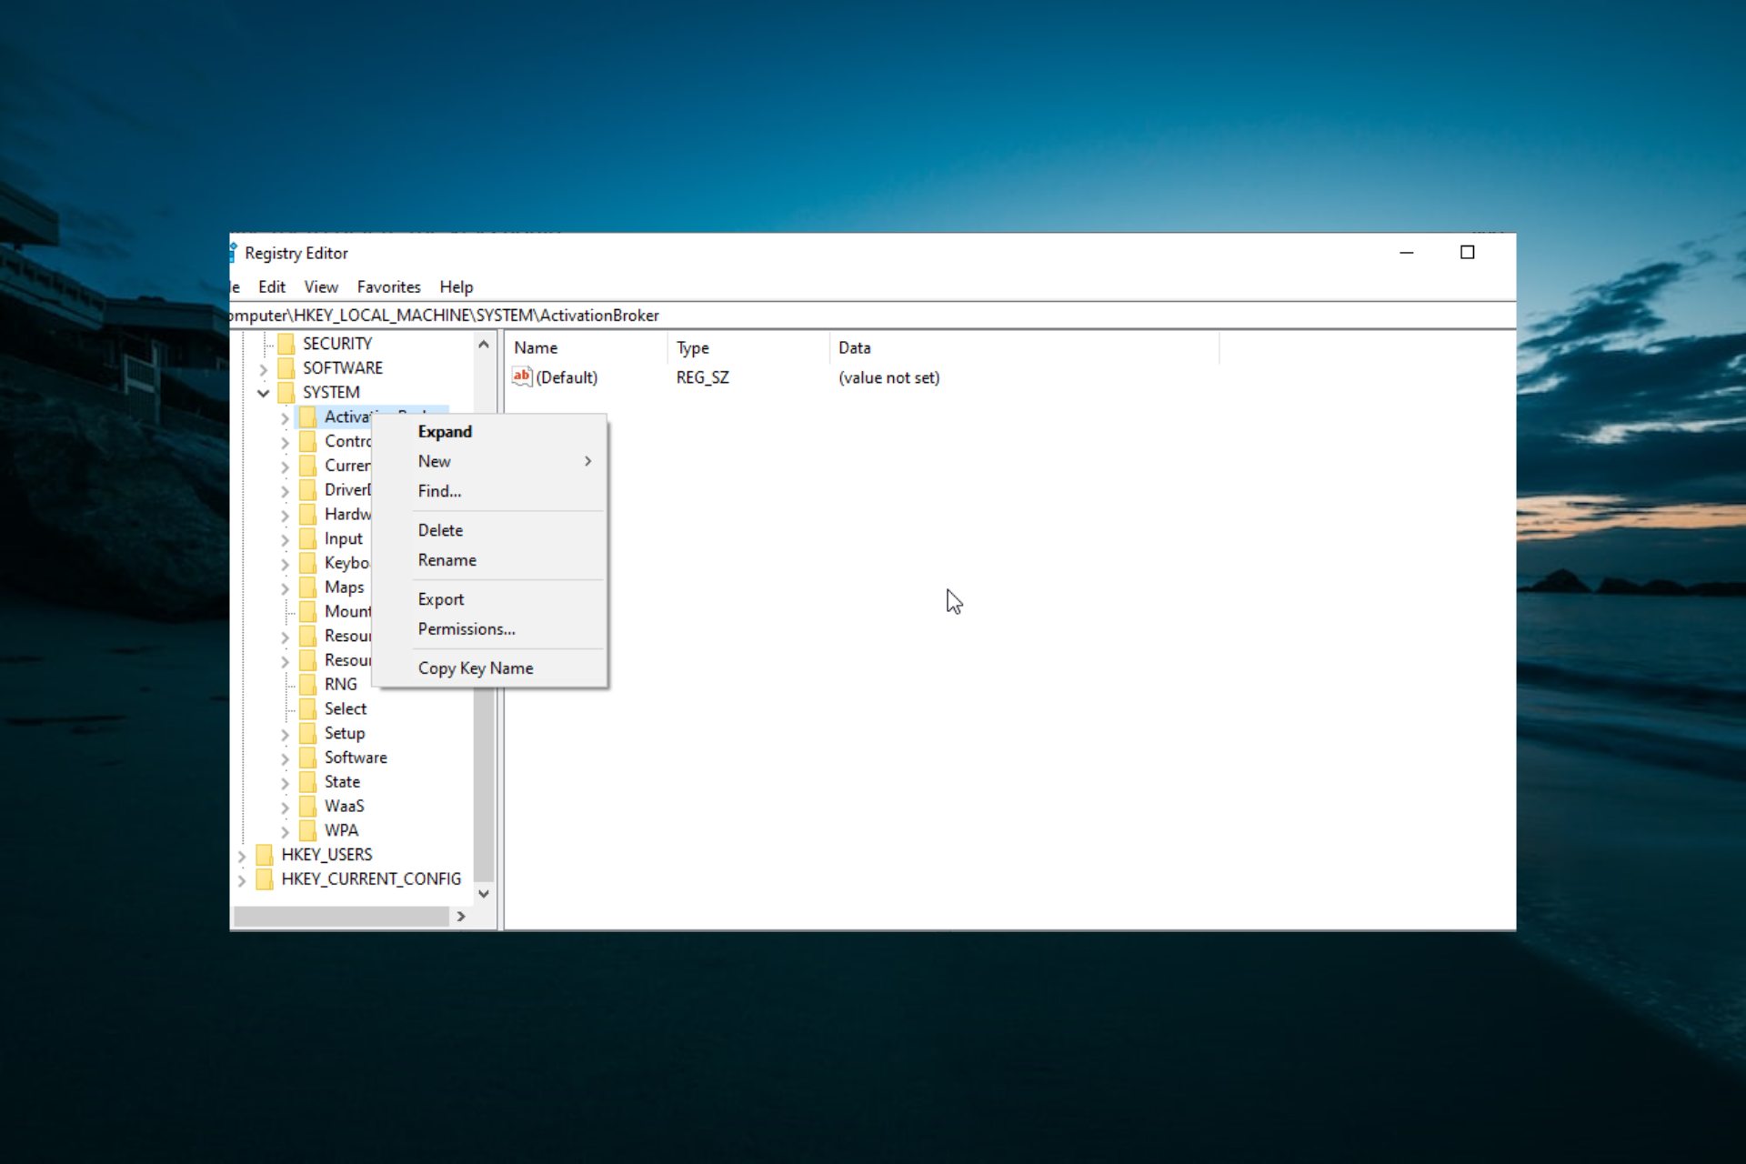1746x1164 pixels.
Task: Click the HKEY_CURRENT_CONFIG folder icon
Action: (x=265, y=879)
